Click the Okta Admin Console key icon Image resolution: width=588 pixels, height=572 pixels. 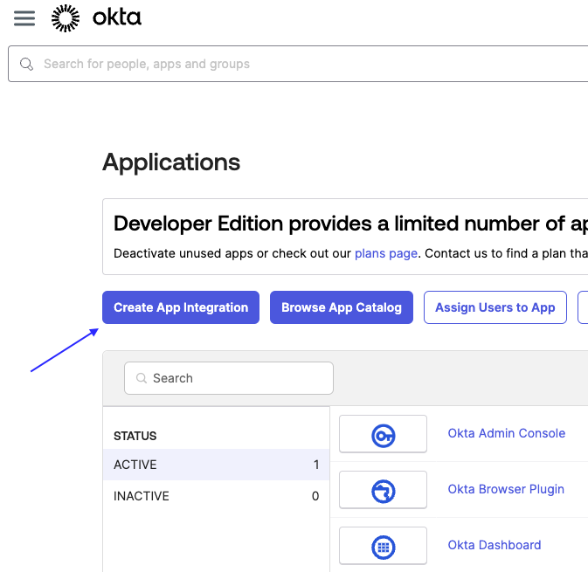pos(383,434)
